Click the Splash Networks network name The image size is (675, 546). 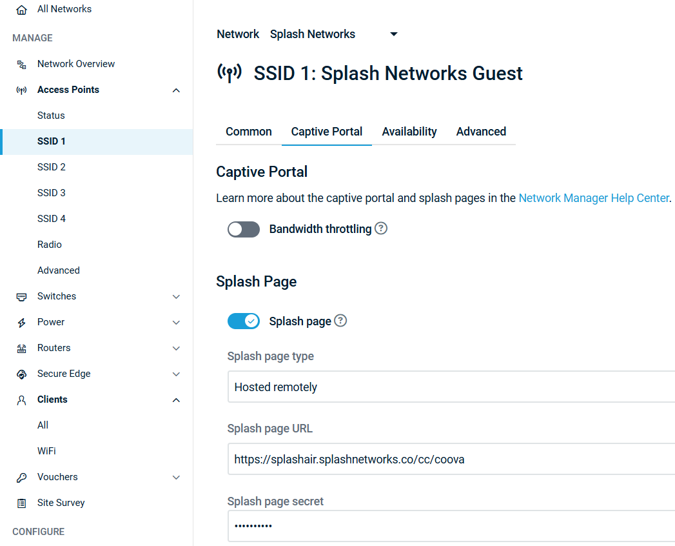click(313, 34)
